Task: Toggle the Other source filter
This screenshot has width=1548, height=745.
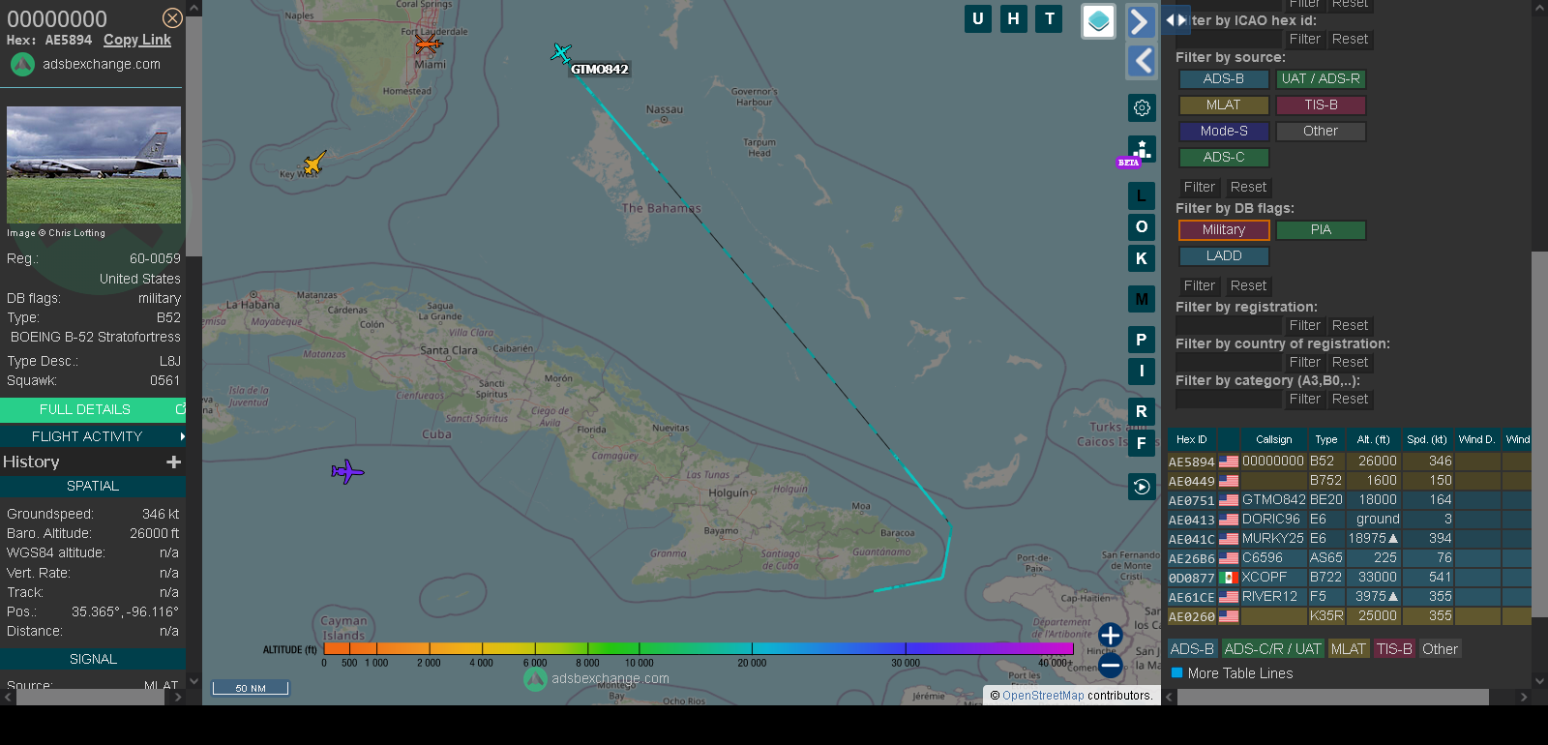Action: coord(1321,132)
